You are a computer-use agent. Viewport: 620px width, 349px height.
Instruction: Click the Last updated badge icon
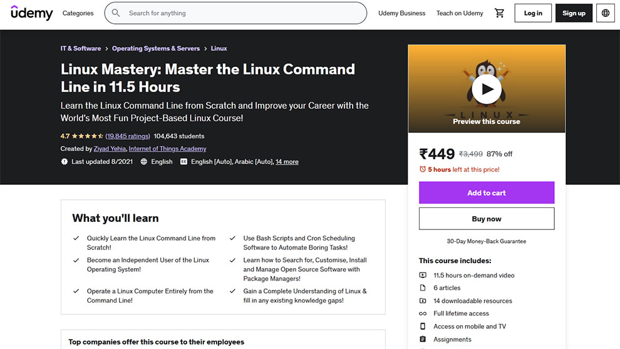point(65,162)
